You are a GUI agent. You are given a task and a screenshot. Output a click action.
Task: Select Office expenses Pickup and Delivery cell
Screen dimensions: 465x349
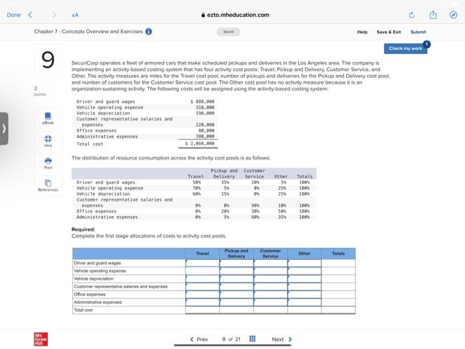[236, 294]
